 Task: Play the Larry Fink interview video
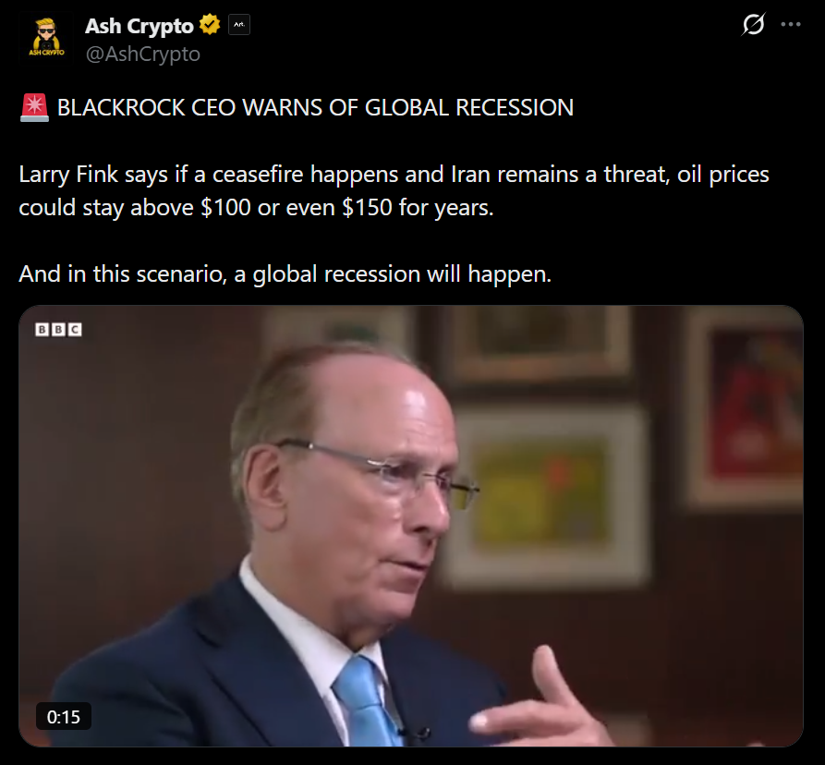[x=411, y=526]
